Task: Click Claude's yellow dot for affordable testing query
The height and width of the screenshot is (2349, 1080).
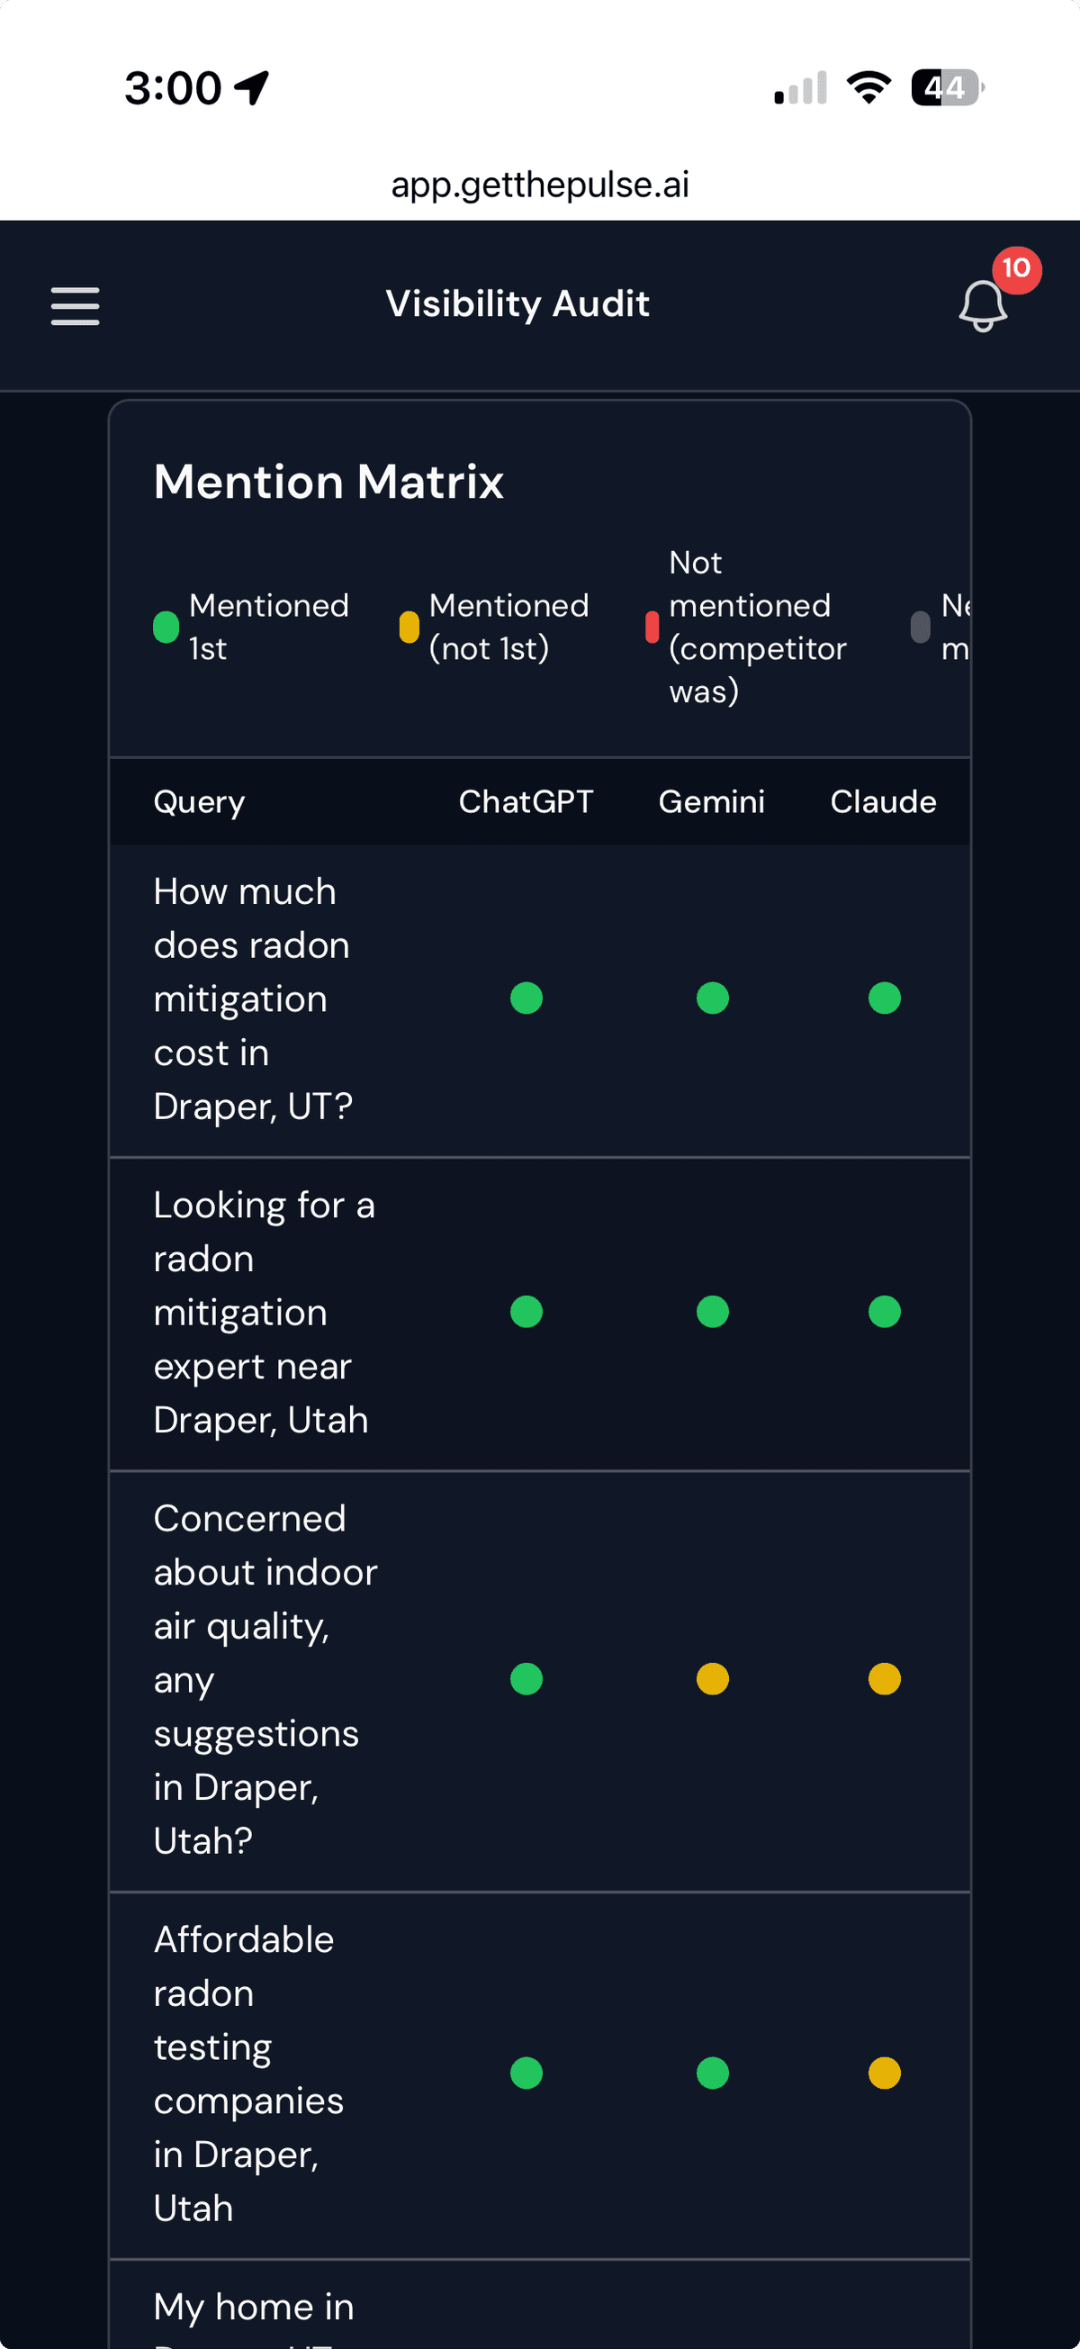Action: click(883, 2073)
